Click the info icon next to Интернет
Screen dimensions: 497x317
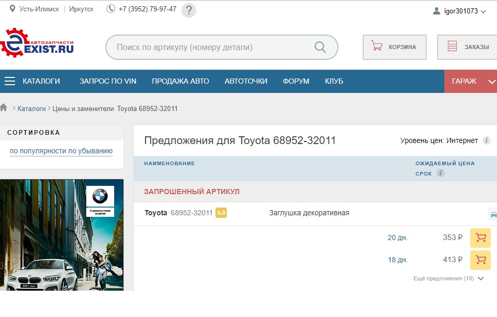pos(486,140)
